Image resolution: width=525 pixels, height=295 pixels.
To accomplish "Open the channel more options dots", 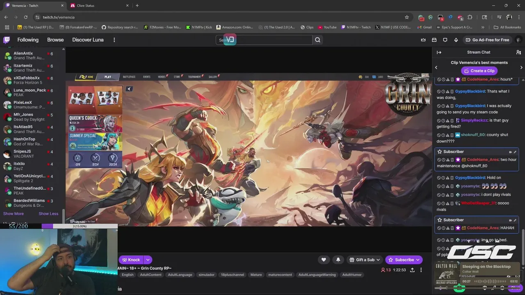I will pos(421,270).
